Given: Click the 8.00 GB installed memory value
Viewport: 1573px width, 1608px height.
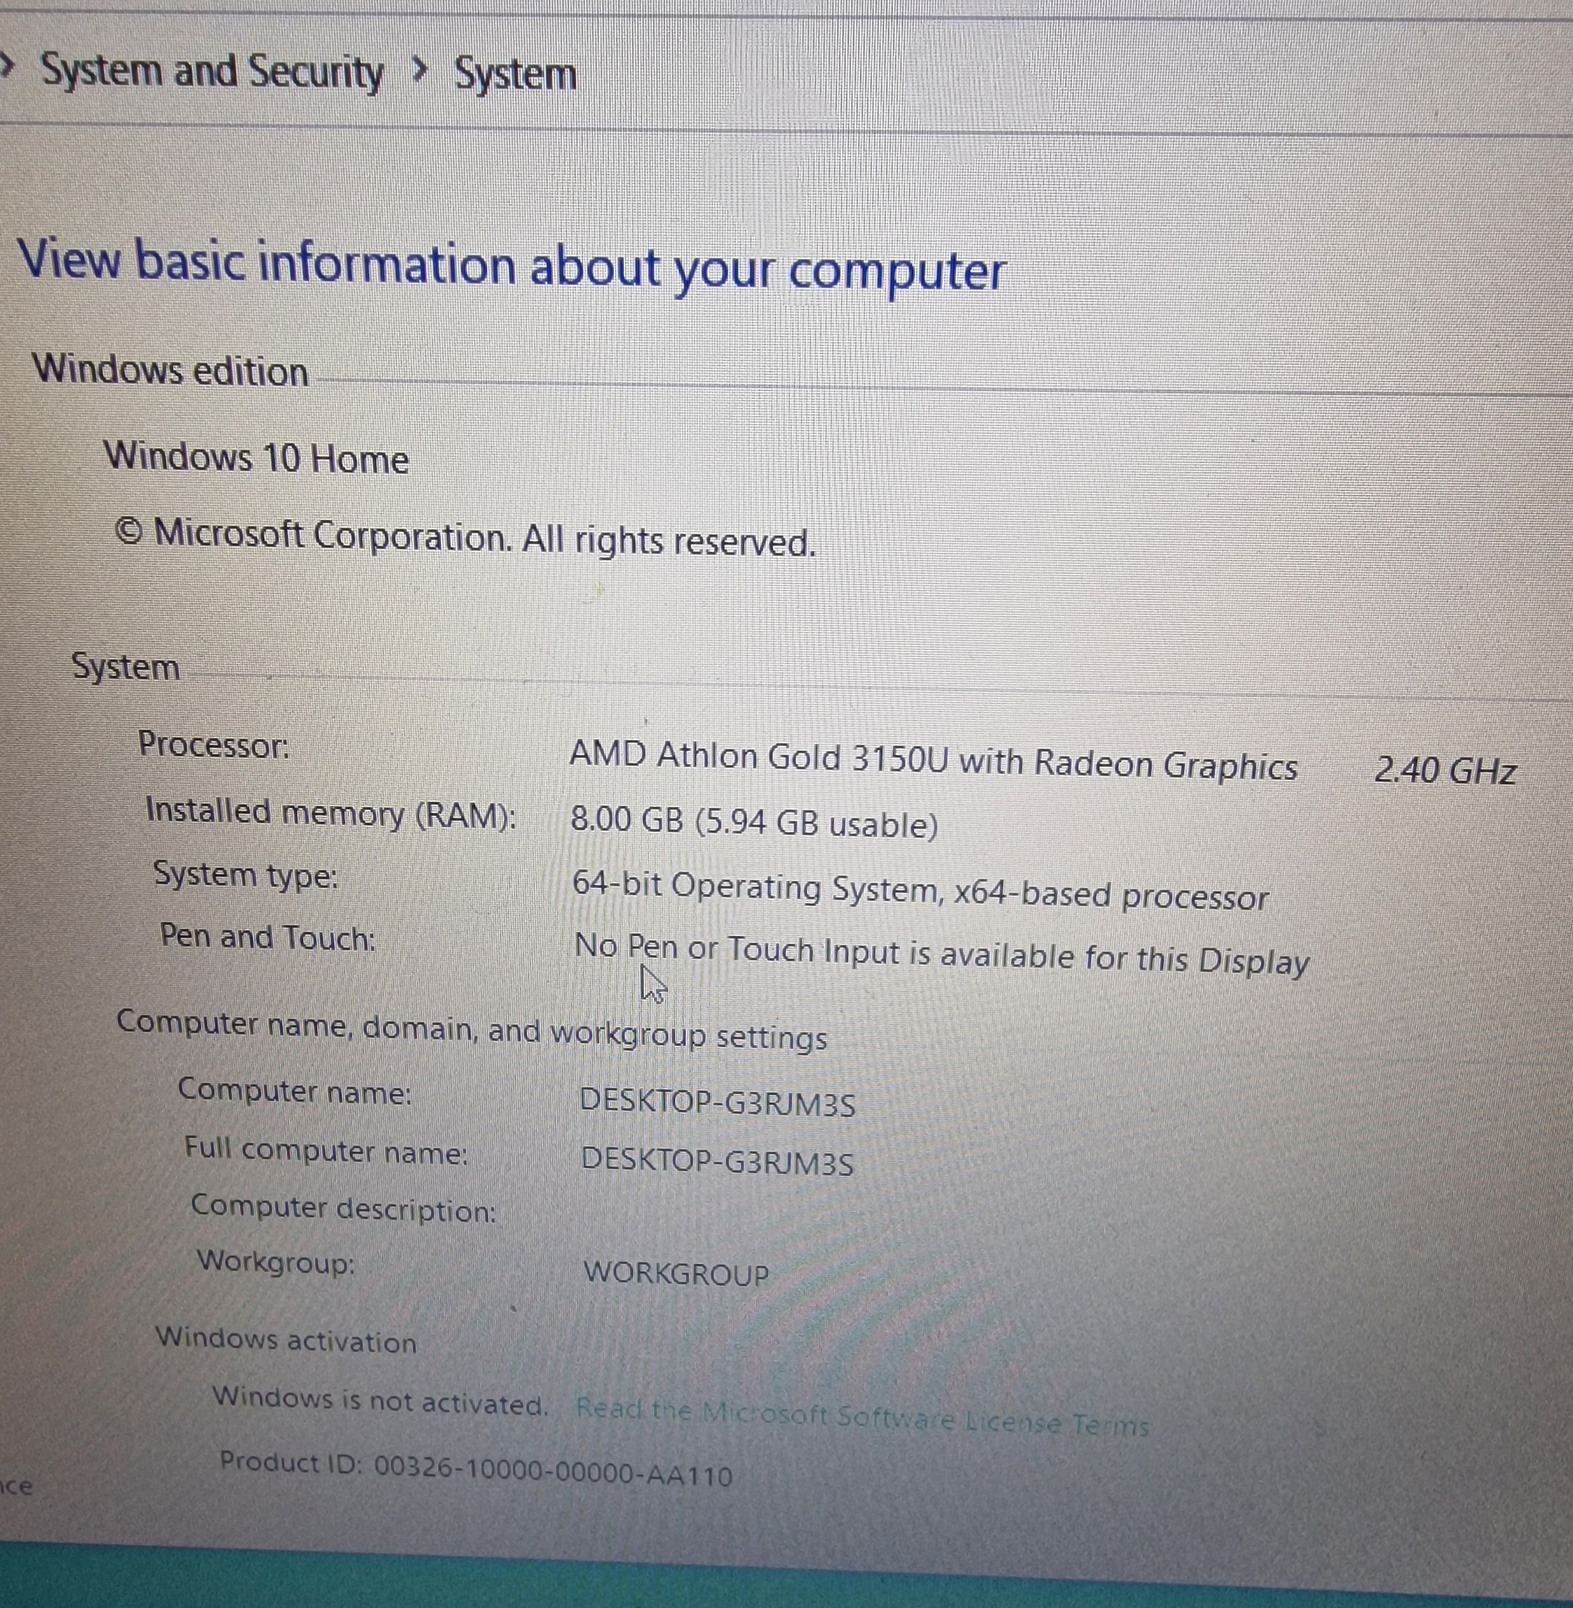Looking at the screenshot, I should pos(755,822).
